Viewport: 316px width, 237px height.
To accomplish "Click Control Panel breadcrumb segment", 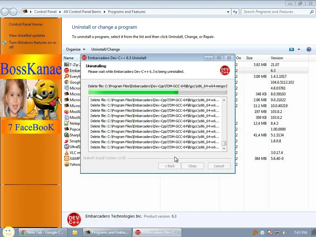I will pyautogui.click(x=45, y=12).
